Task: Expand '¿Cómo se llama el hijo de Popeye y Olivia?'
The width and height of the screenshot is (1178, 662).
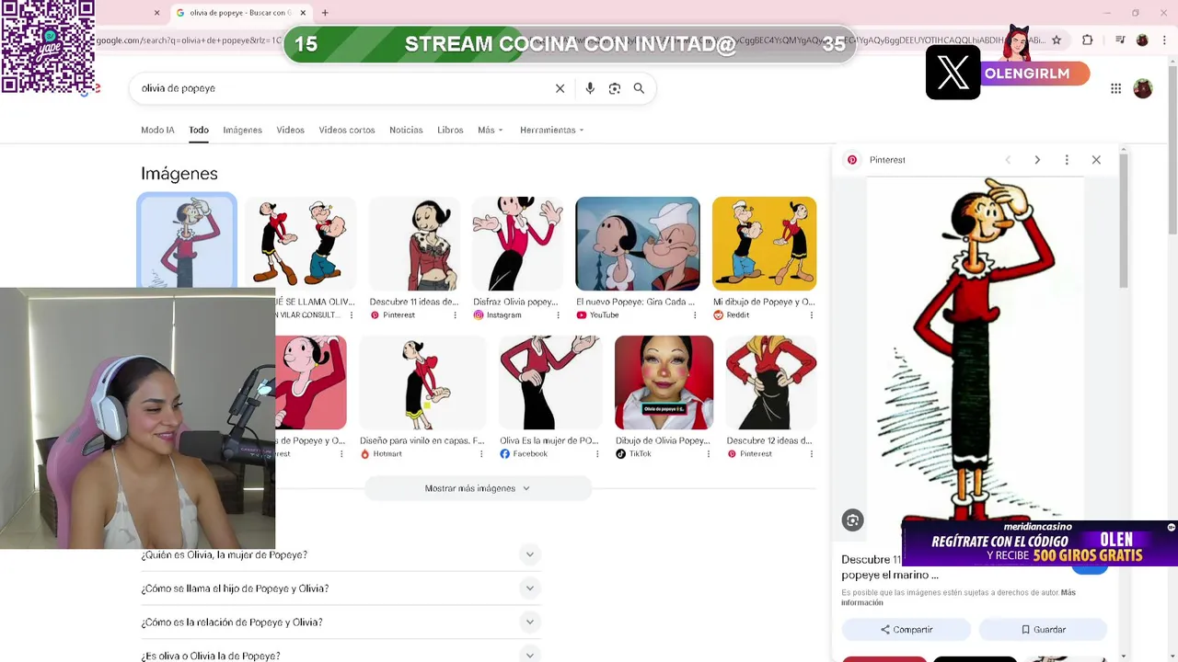Action: coord(340,588)
